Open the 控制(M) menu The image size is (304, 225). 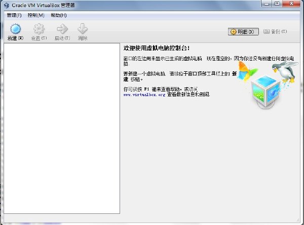click(36, 15)
